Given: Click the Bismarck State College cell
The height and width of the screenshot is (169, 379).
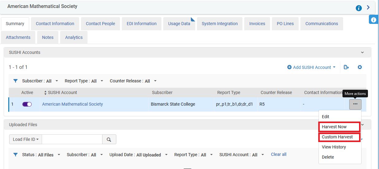Looking at the screenshot, I should point(181,104).
